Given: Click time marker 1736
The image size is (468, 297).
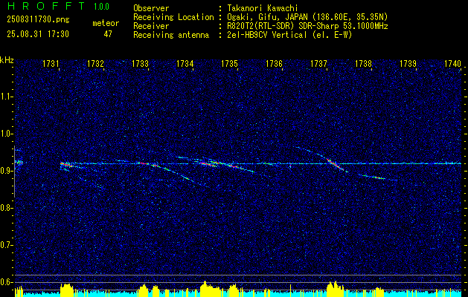Looking at the screenshot, I should (x=274, y=63).
